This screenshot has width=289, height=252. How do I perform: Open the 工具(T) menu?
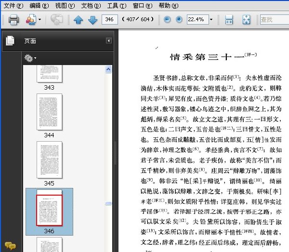(x=117, y=6)
